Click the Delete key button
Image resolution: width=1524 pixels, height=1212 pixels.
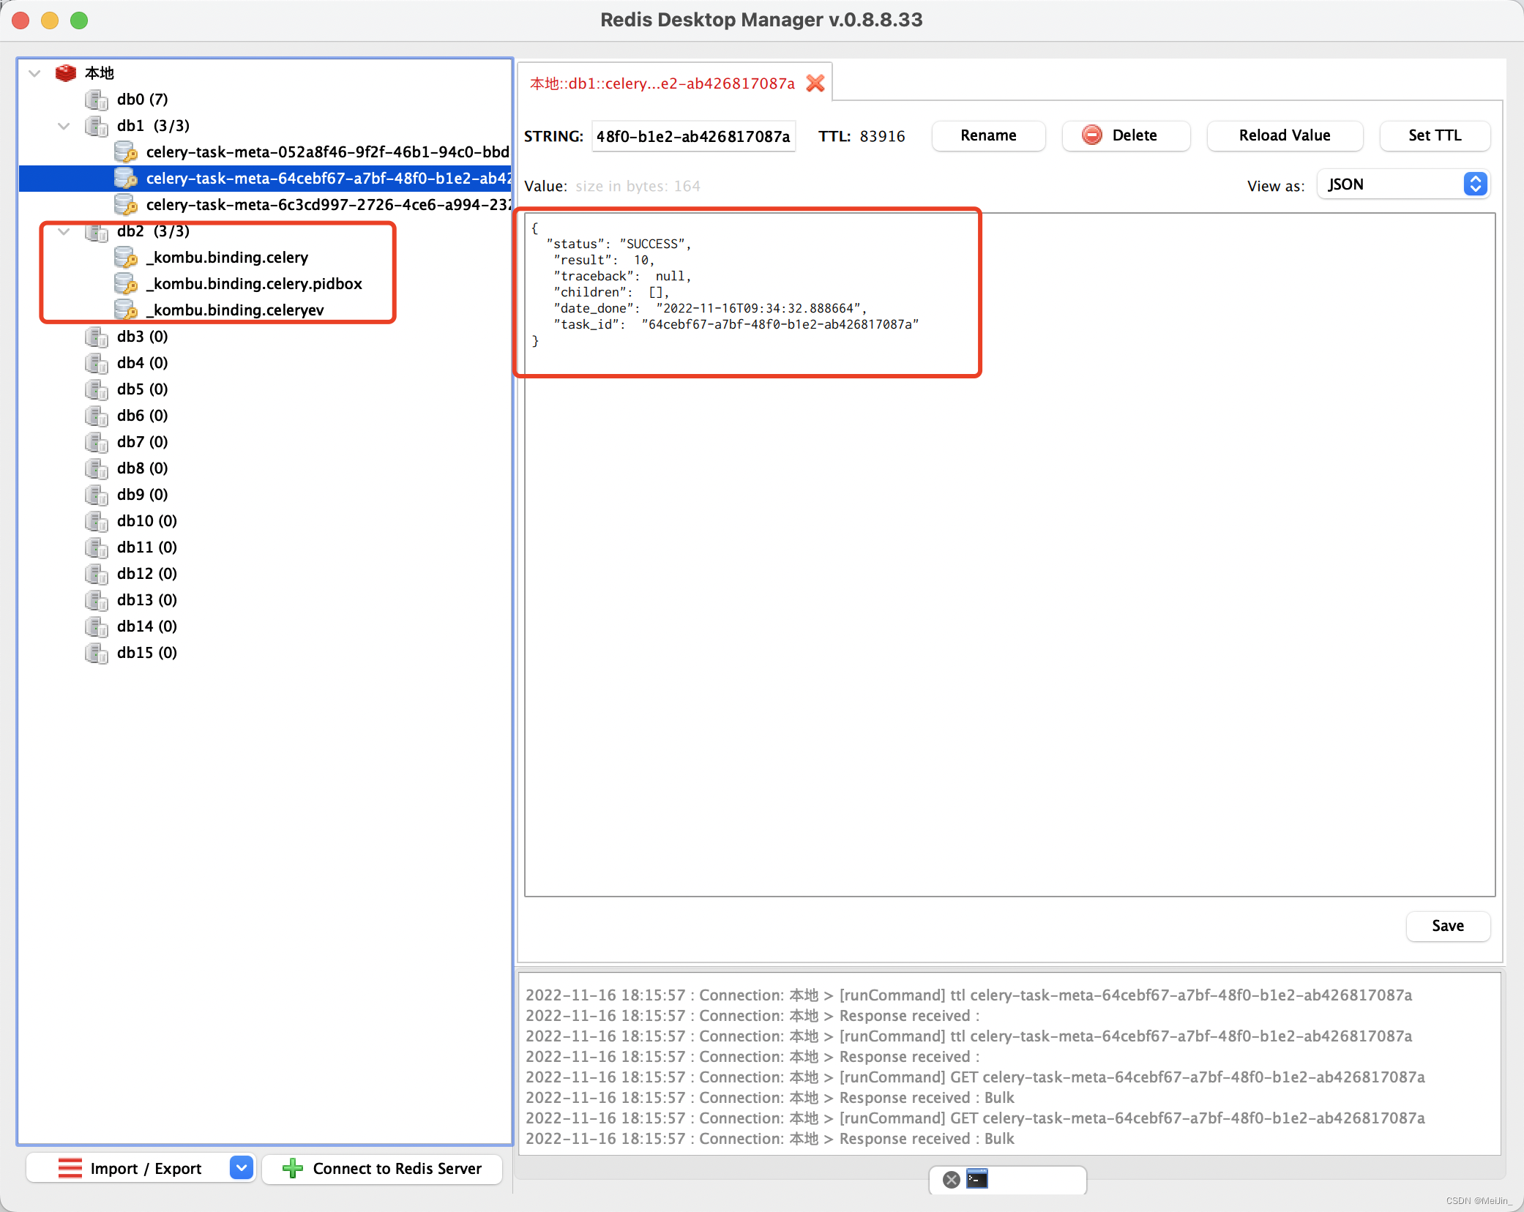(x=1126, y=135)
